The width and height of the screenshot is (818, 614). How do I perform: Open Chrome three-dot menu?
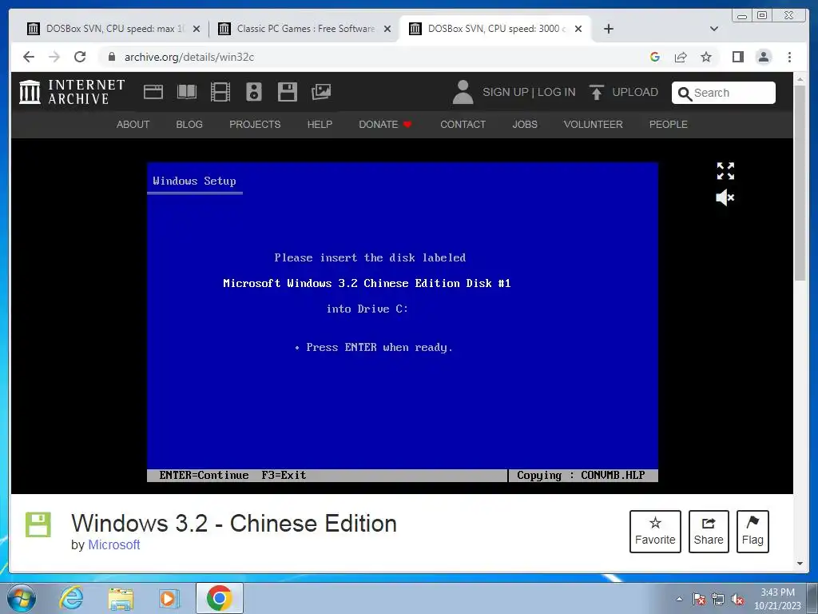(789, 57)
